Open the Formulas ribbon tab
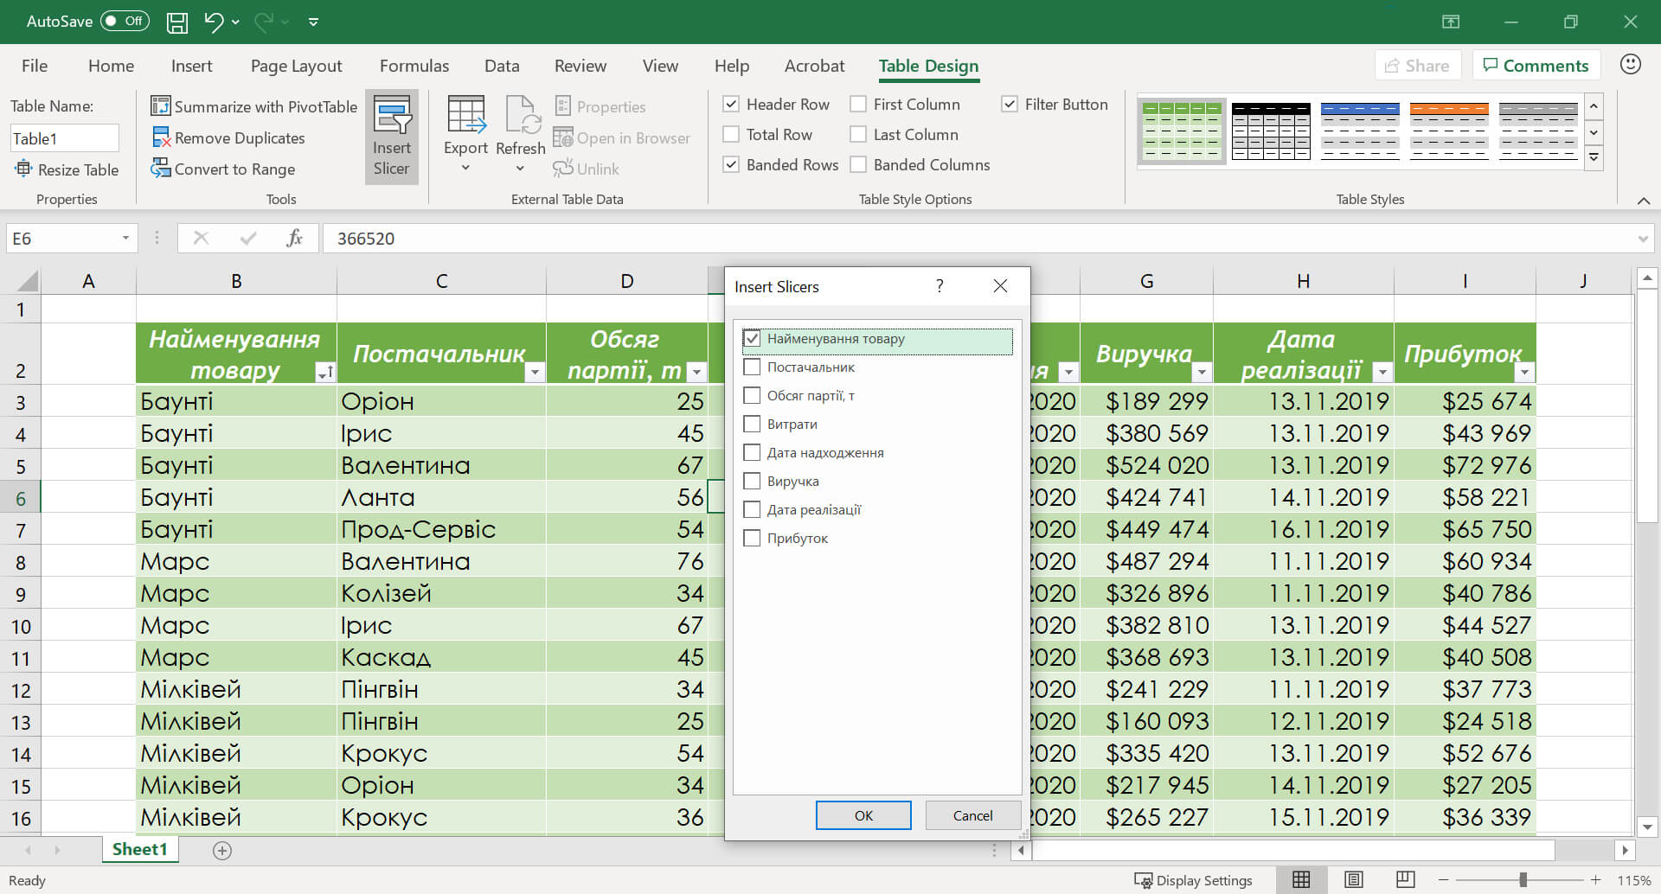Screen dimensions: 1661x894 pos(414,66)
